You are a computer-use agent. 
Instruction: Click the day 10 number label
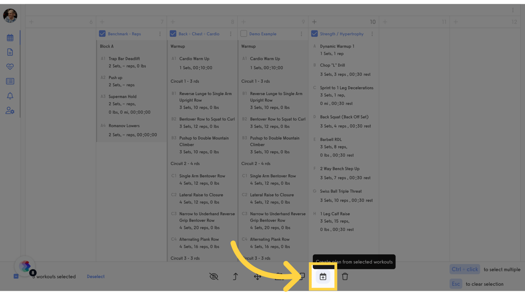(372, 22)
